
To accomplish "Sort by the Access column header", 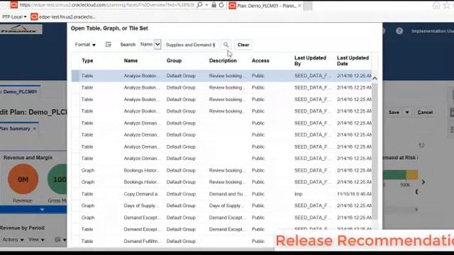I will (x=260, y=61).
